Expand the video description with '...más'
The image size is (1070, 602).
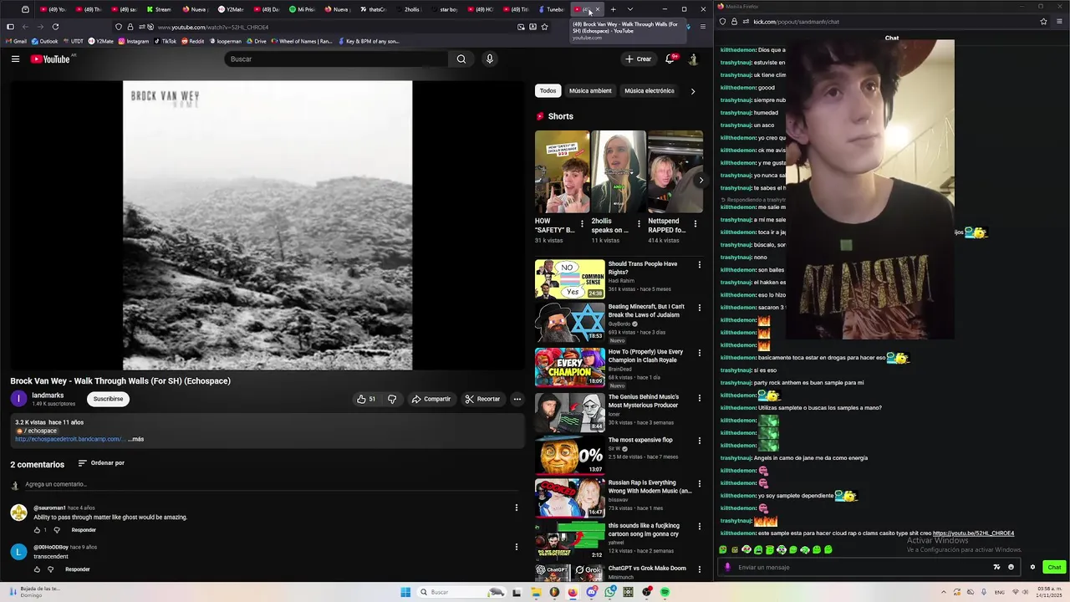135,439
